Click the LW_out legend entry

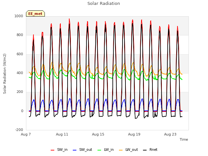[128, 150]
